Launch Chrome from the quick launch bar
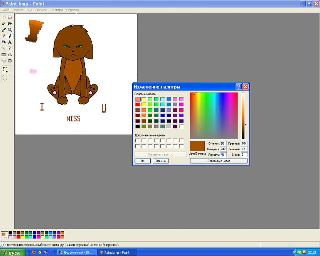This screenshot has width=320, height=256. click(40, 252)
